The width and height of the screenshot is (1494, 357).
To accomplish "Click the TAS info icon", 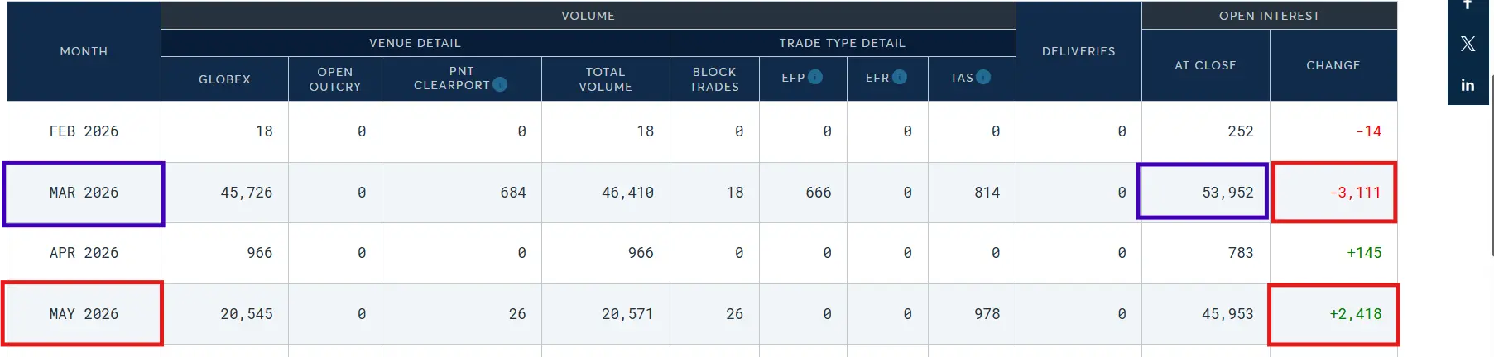I will [x=983, y=77].
